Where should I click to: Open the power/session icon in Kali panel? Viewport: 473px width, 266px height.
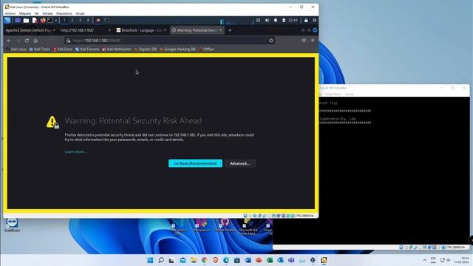click(x=314, y=20)
